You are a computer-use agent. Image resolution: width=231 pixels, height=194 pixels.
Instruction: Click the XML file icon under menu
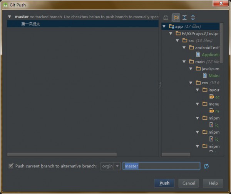[x=211, y=111]
